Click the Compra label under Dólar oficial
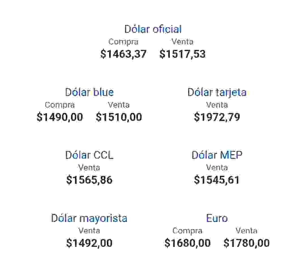This screenshot has width=306, height=269. (124, 42)
